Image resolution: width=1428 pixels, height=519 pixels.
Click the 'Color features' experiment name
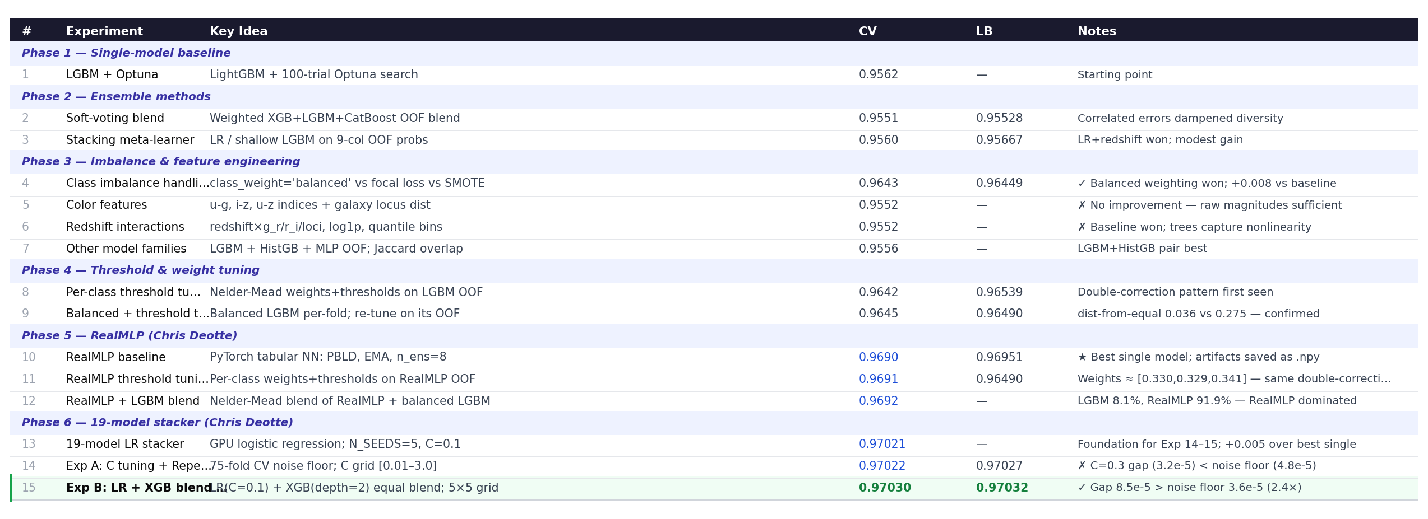[x=107, y=205]
